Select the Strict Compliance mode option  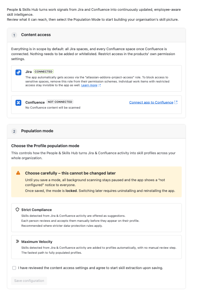click(97, 218)
